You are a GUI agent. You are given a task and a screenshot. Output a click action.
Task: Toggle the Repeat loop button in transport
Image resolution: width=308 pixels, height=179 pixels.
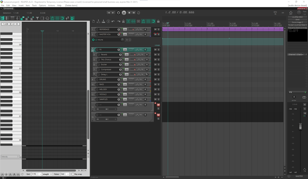click(138, 13)
